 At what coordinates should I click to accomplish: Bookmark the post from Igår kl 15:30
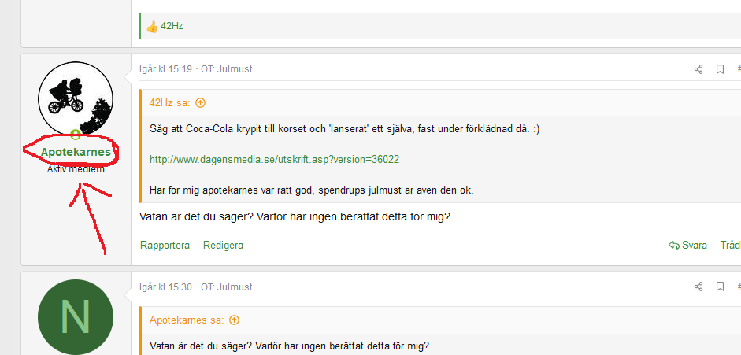click(720, 287)
